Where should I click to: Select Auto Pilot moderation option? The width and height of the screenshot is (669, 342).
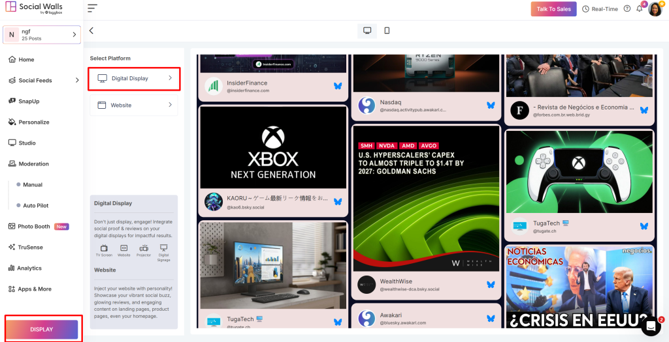pos(33,205)
